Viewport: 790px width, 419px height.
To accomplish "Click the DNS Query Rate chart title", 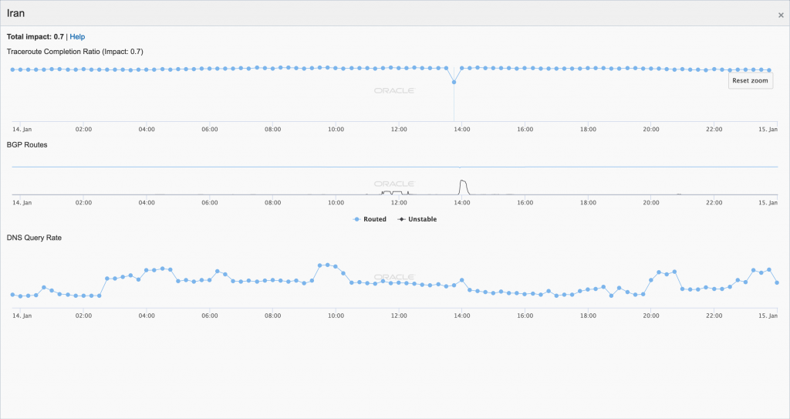I will pos(34,238).
